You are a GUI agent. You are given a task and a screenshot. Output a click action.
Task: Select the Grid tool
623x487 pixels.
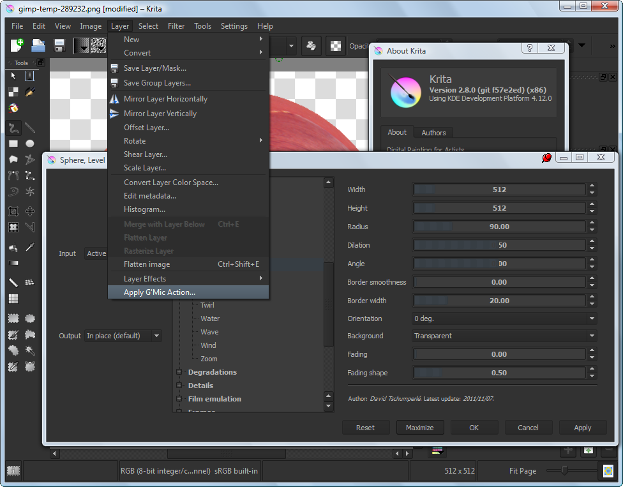[x=13, y=299]
